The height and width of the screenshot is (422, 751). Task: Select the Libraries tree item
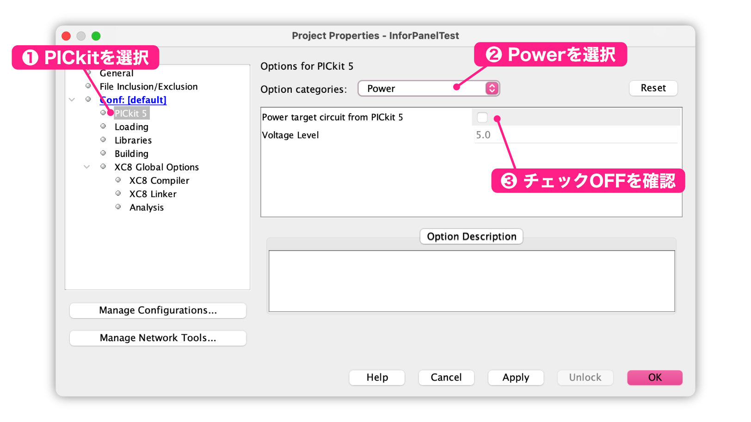click(133, 140)
